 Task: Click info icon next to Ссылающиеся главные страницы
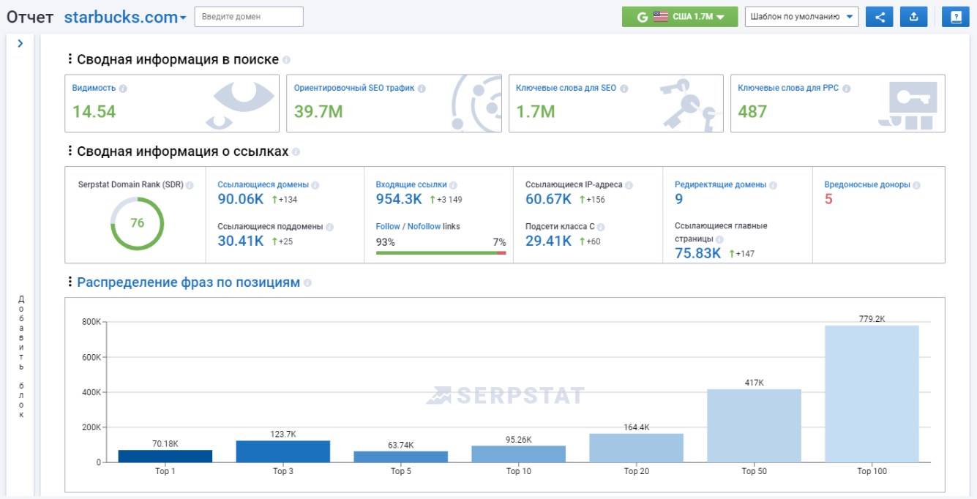click(x=719, y=239)
